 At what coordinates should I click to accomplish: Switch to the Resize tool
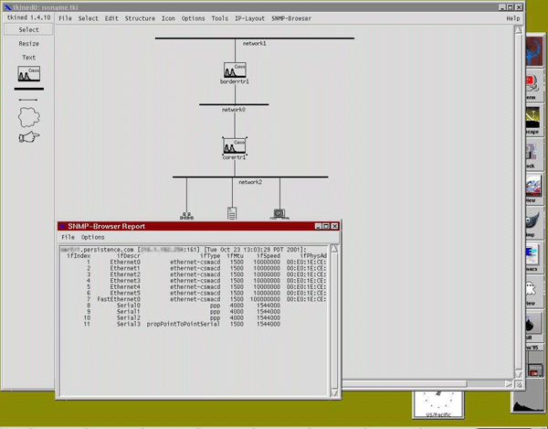click(x=28, y=43)
